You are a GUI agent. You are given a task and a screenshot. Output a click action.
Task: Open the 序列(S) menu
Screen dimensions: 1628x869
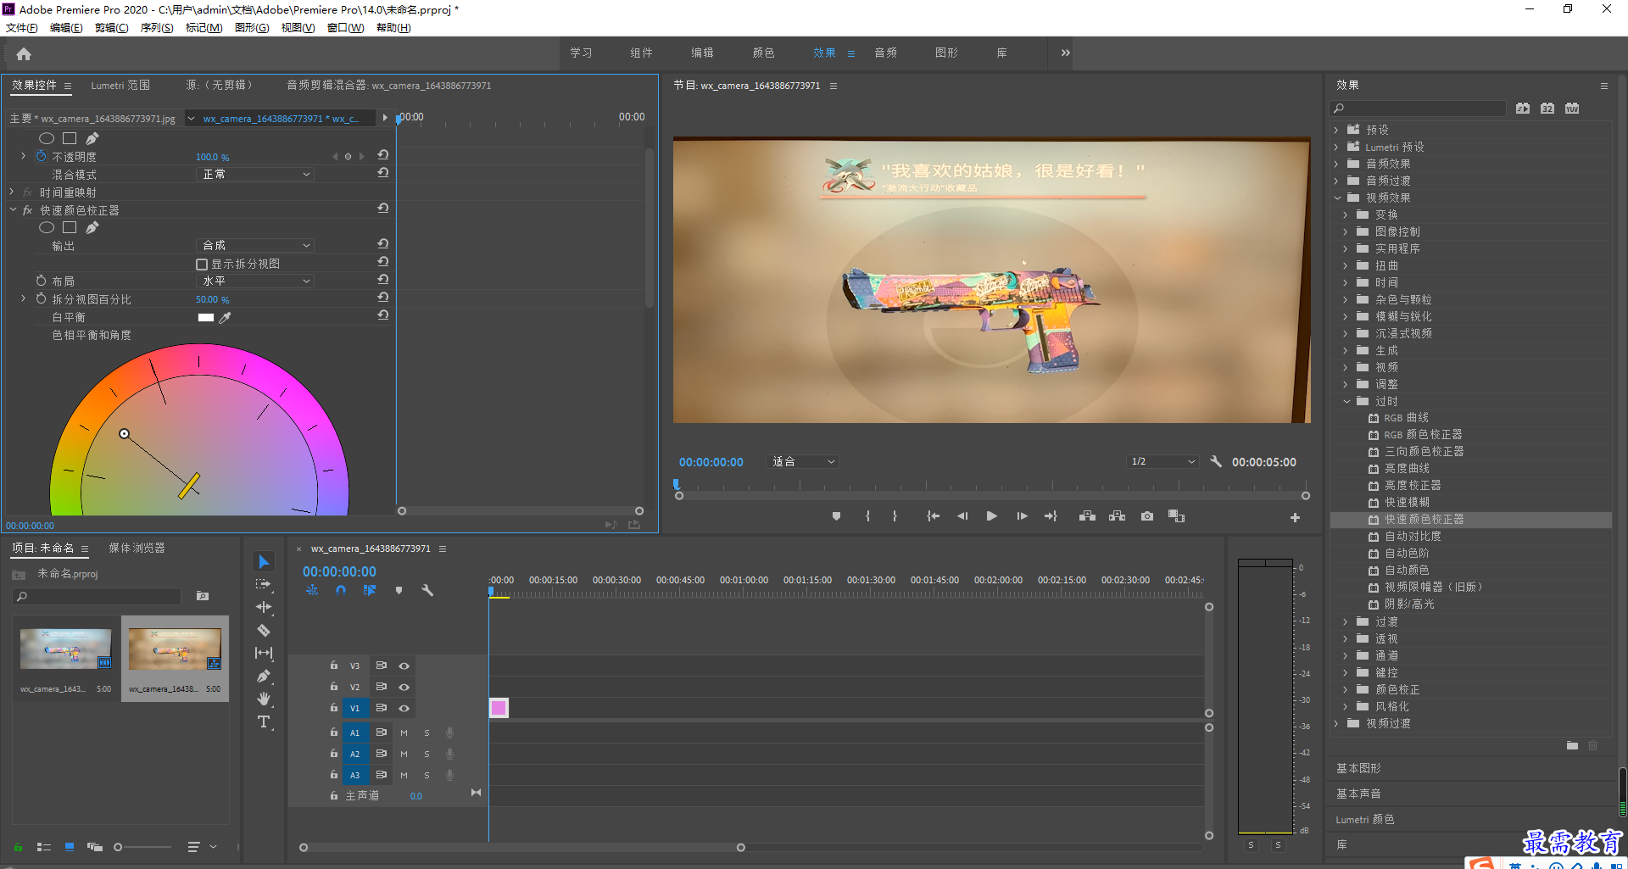point(157,28)
